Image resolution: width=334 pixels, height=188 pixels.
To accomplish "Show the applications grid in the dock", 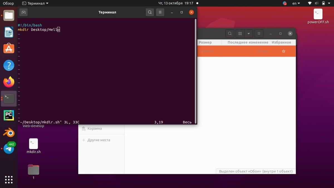I will 9,180.
